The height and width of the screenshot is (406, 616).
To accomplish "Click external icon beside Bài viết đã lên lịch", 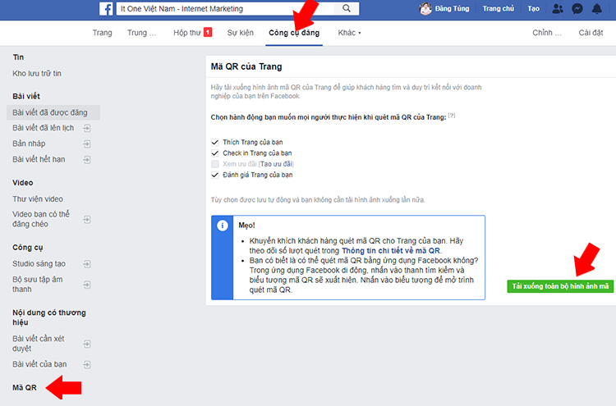I will (x=86, y=128).
